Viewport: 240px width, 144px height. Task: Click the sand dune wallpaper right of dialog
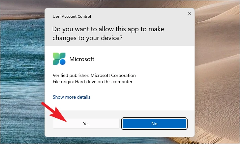point(217,72)
